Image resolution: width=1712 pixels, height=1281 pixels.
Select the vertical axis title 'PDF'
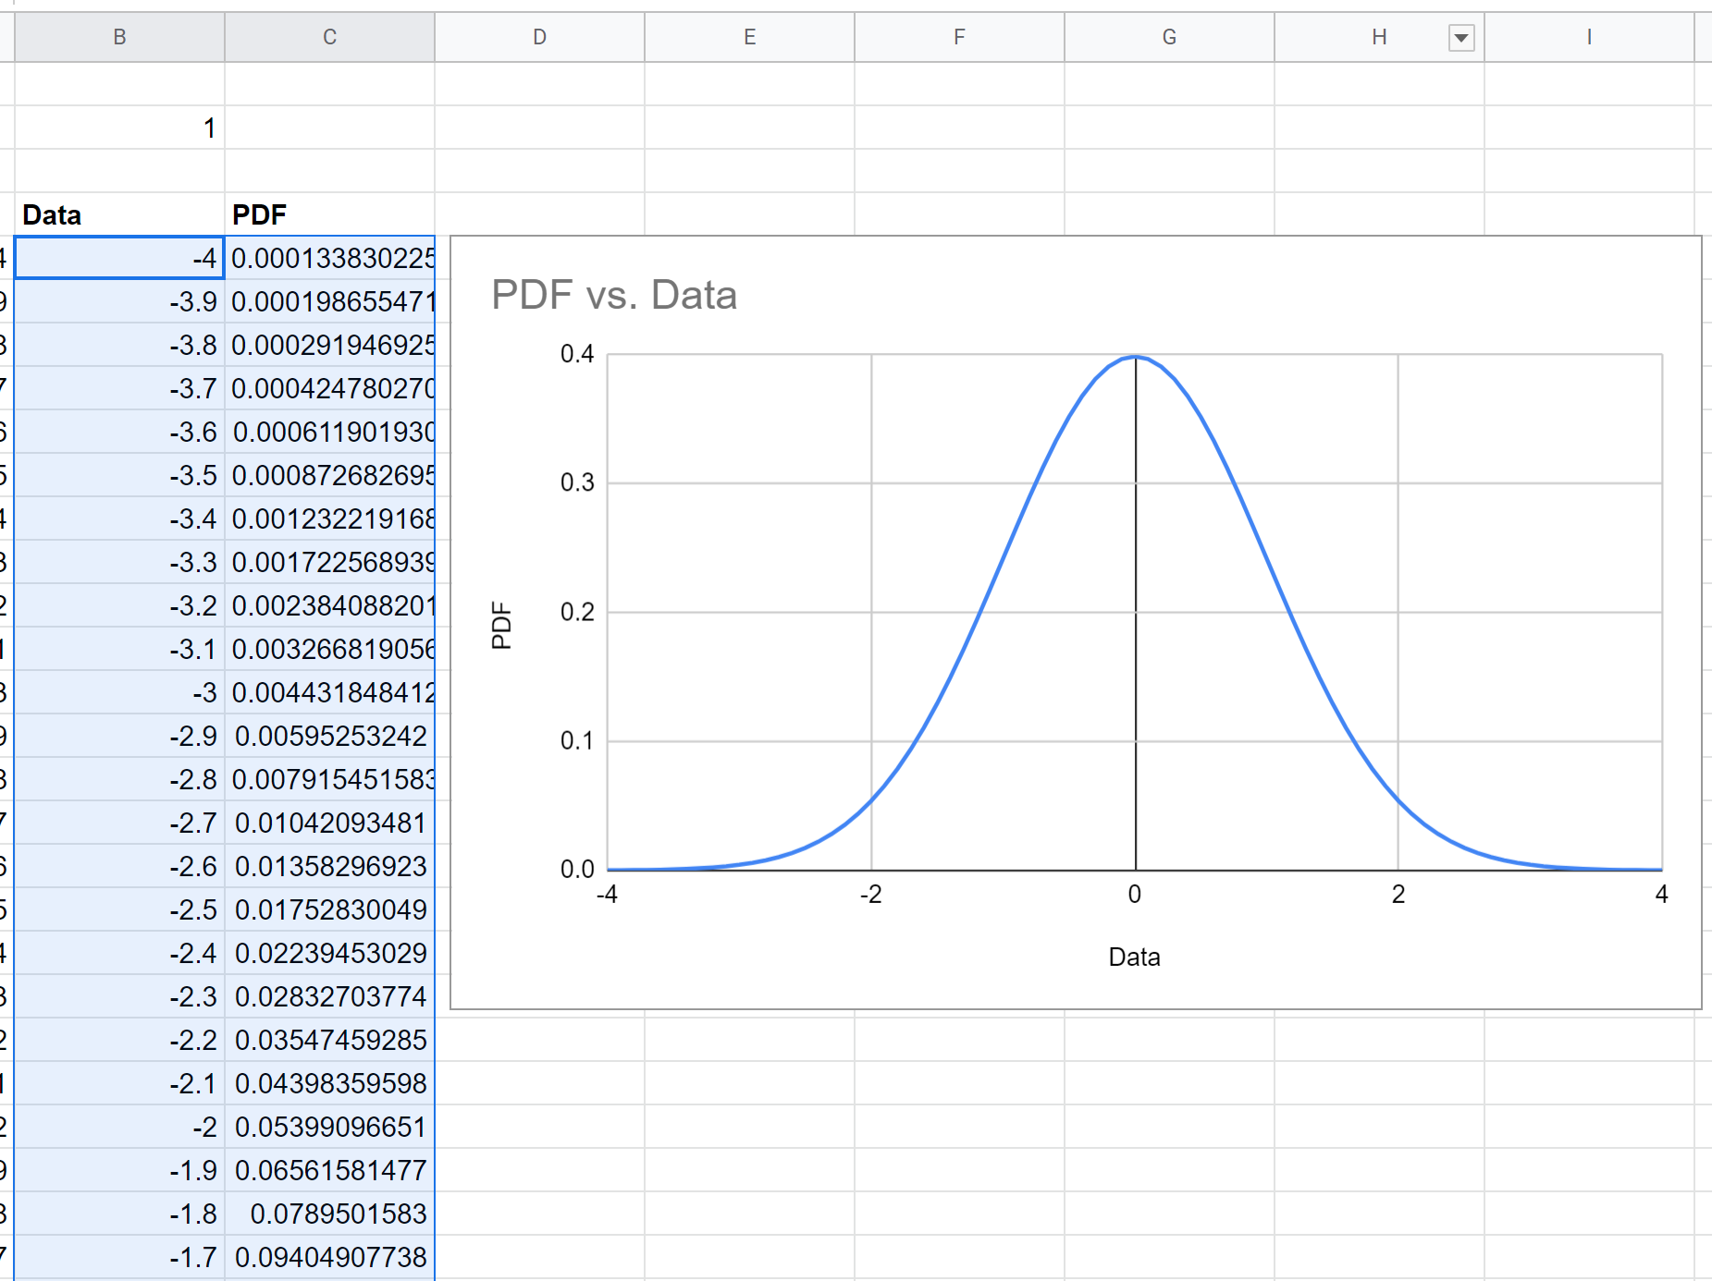tap(501, 625)
